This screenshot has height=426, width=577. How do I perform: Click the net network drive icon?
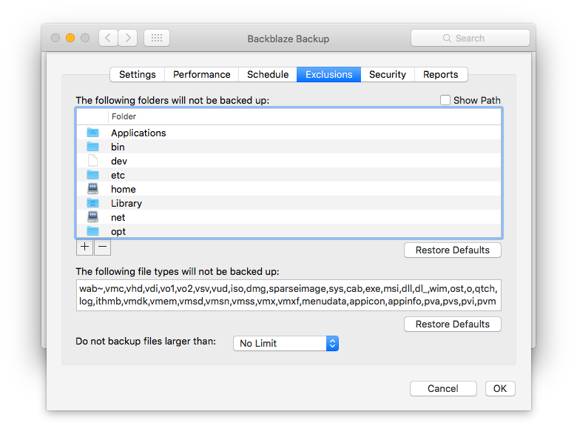tap(92, 217)
